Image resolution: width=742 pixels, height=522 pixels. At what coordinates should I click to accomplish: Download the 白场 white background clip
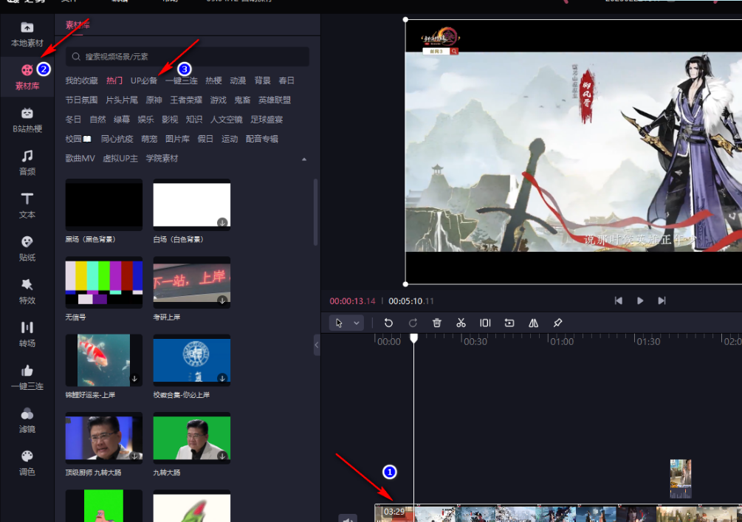tap(221, 221)
